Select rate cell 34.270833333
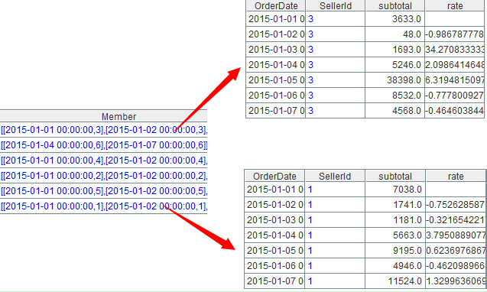 click(x=454, y=50)
